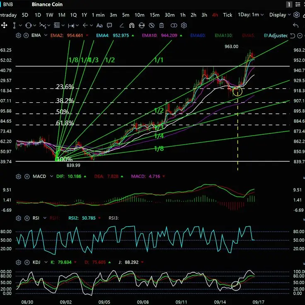The image size is (305, 305).
Task: Expand circle shape tool options arrow
Action: pyautogui.click(x=35, y=25)
